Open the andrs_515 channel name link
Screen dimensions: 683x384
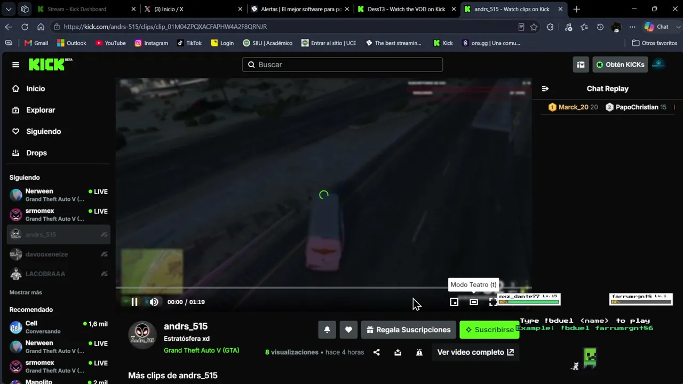(186, 326)
